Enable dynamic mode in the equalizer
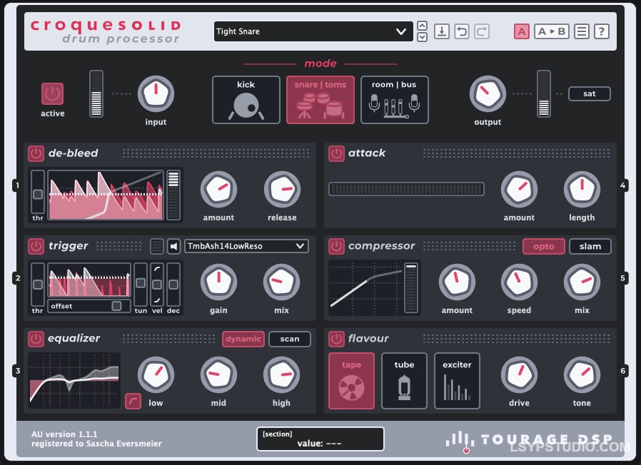 pyautogui.click(x=243, y=339)
